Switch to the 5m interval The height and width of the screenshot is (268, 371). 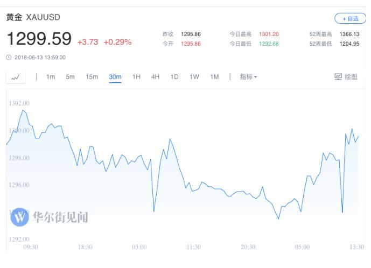coord(71,77)
